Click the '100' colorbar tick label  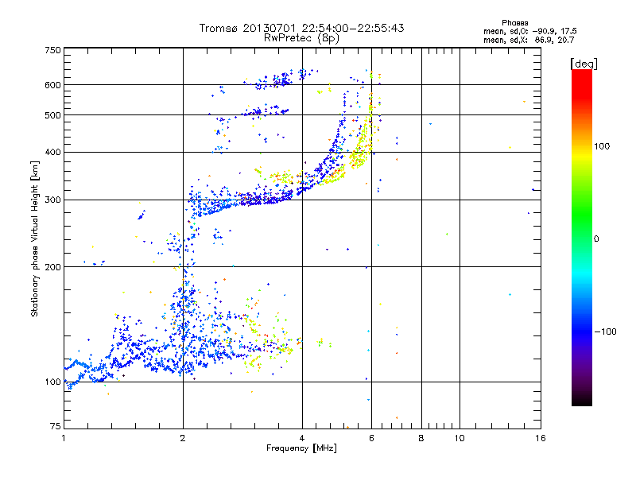602,146
